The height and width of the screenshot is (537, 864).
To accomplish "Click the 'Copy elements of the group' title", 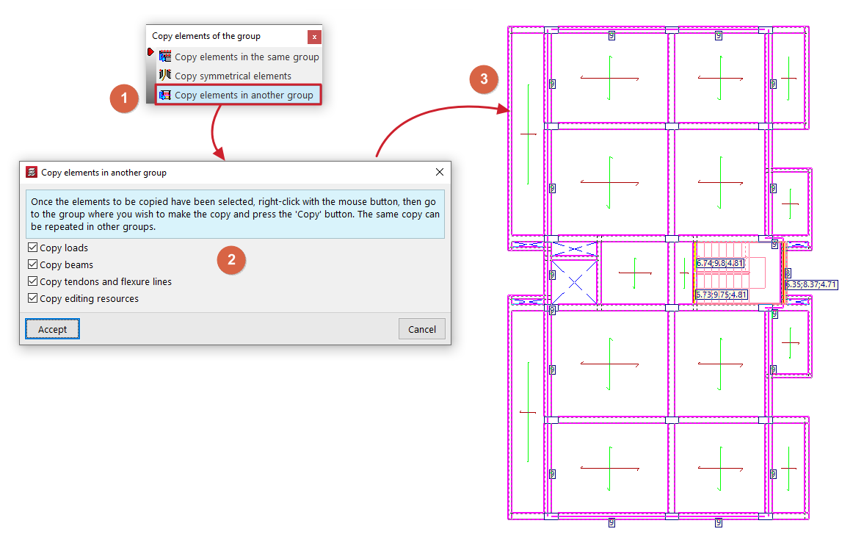I will pos(206,36).
